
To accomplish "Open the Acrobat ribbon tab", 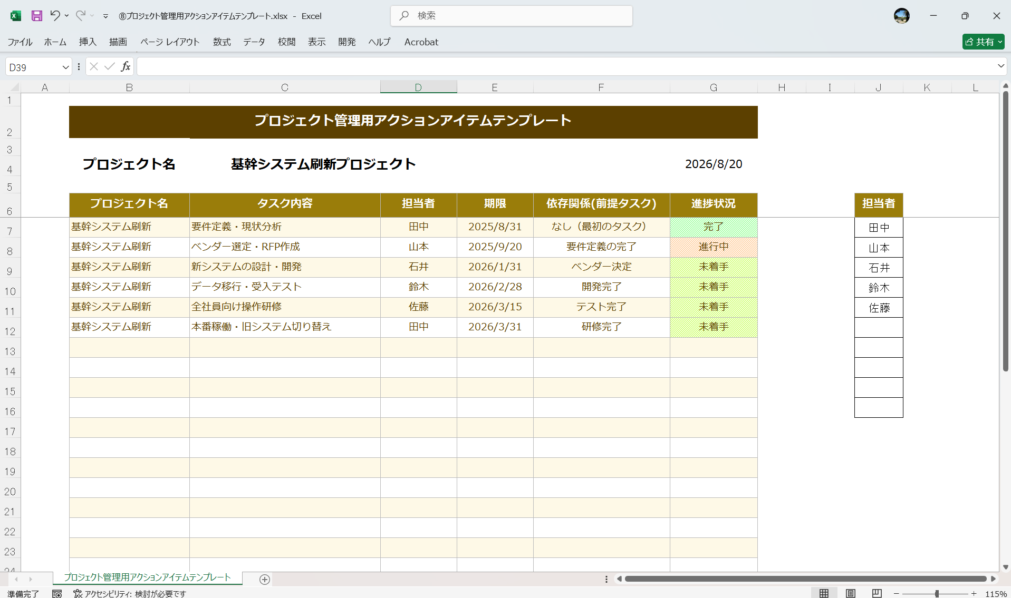I will tap(421, 42).
